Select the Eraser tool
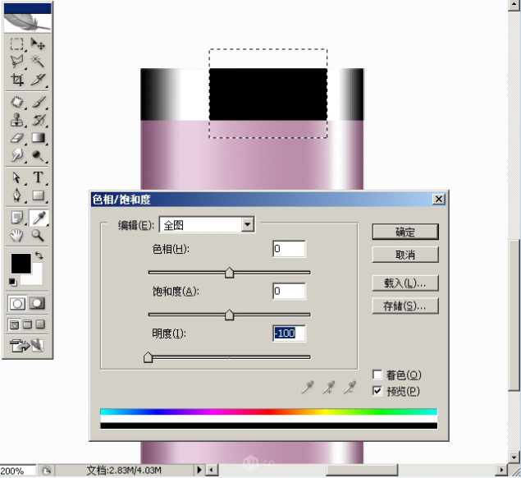Screen dimensions: 521x478 pyautogui.click(x=17, y=138)
